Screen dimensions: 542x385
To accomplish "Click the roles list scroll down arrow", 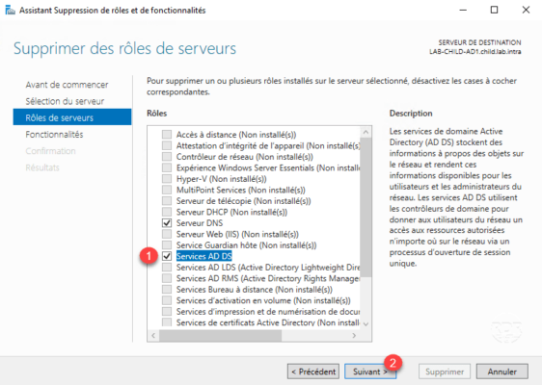I will [x=366, y=324].
